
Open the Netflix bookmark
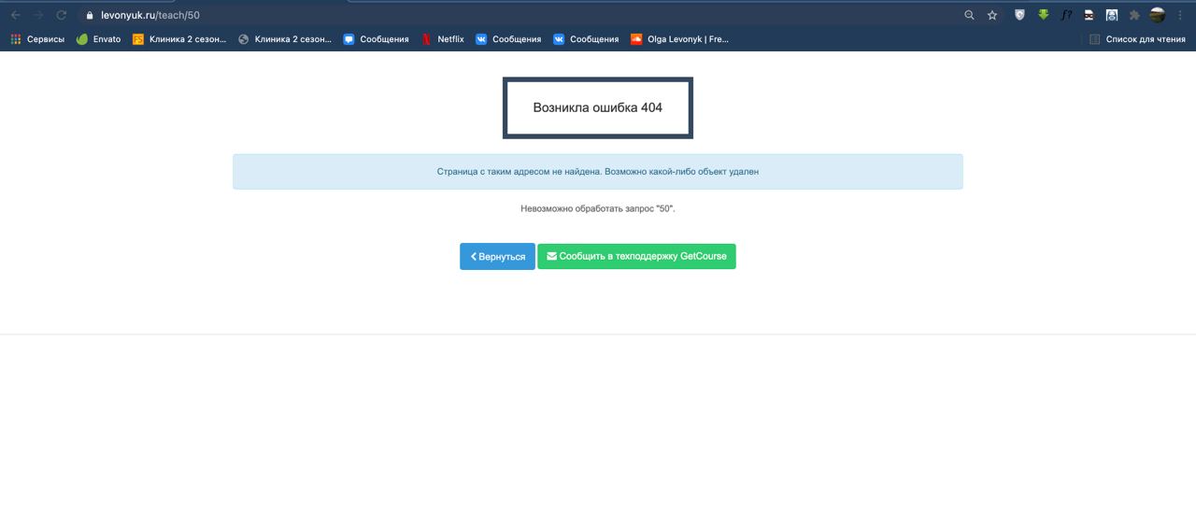coord(443,39)
